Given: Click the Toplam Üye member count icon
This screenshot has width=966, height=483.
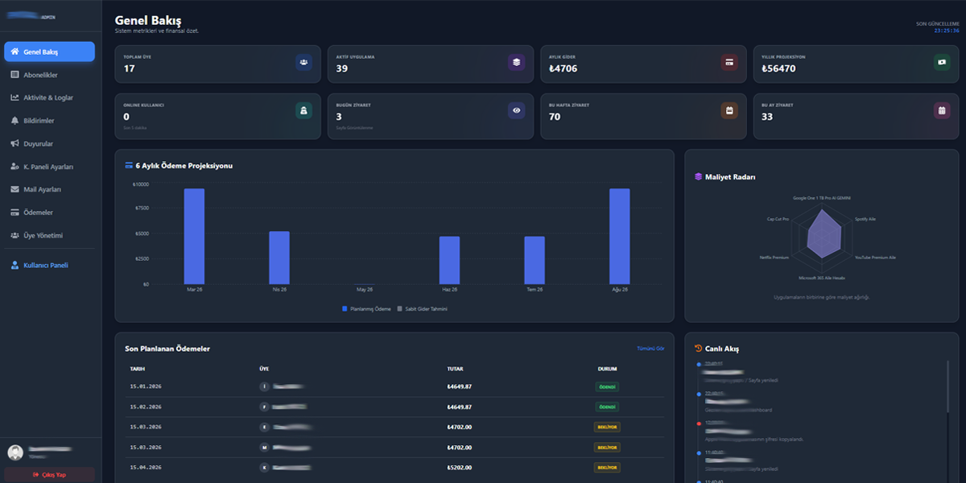Looking at the screenshot, I should point(302,61).
